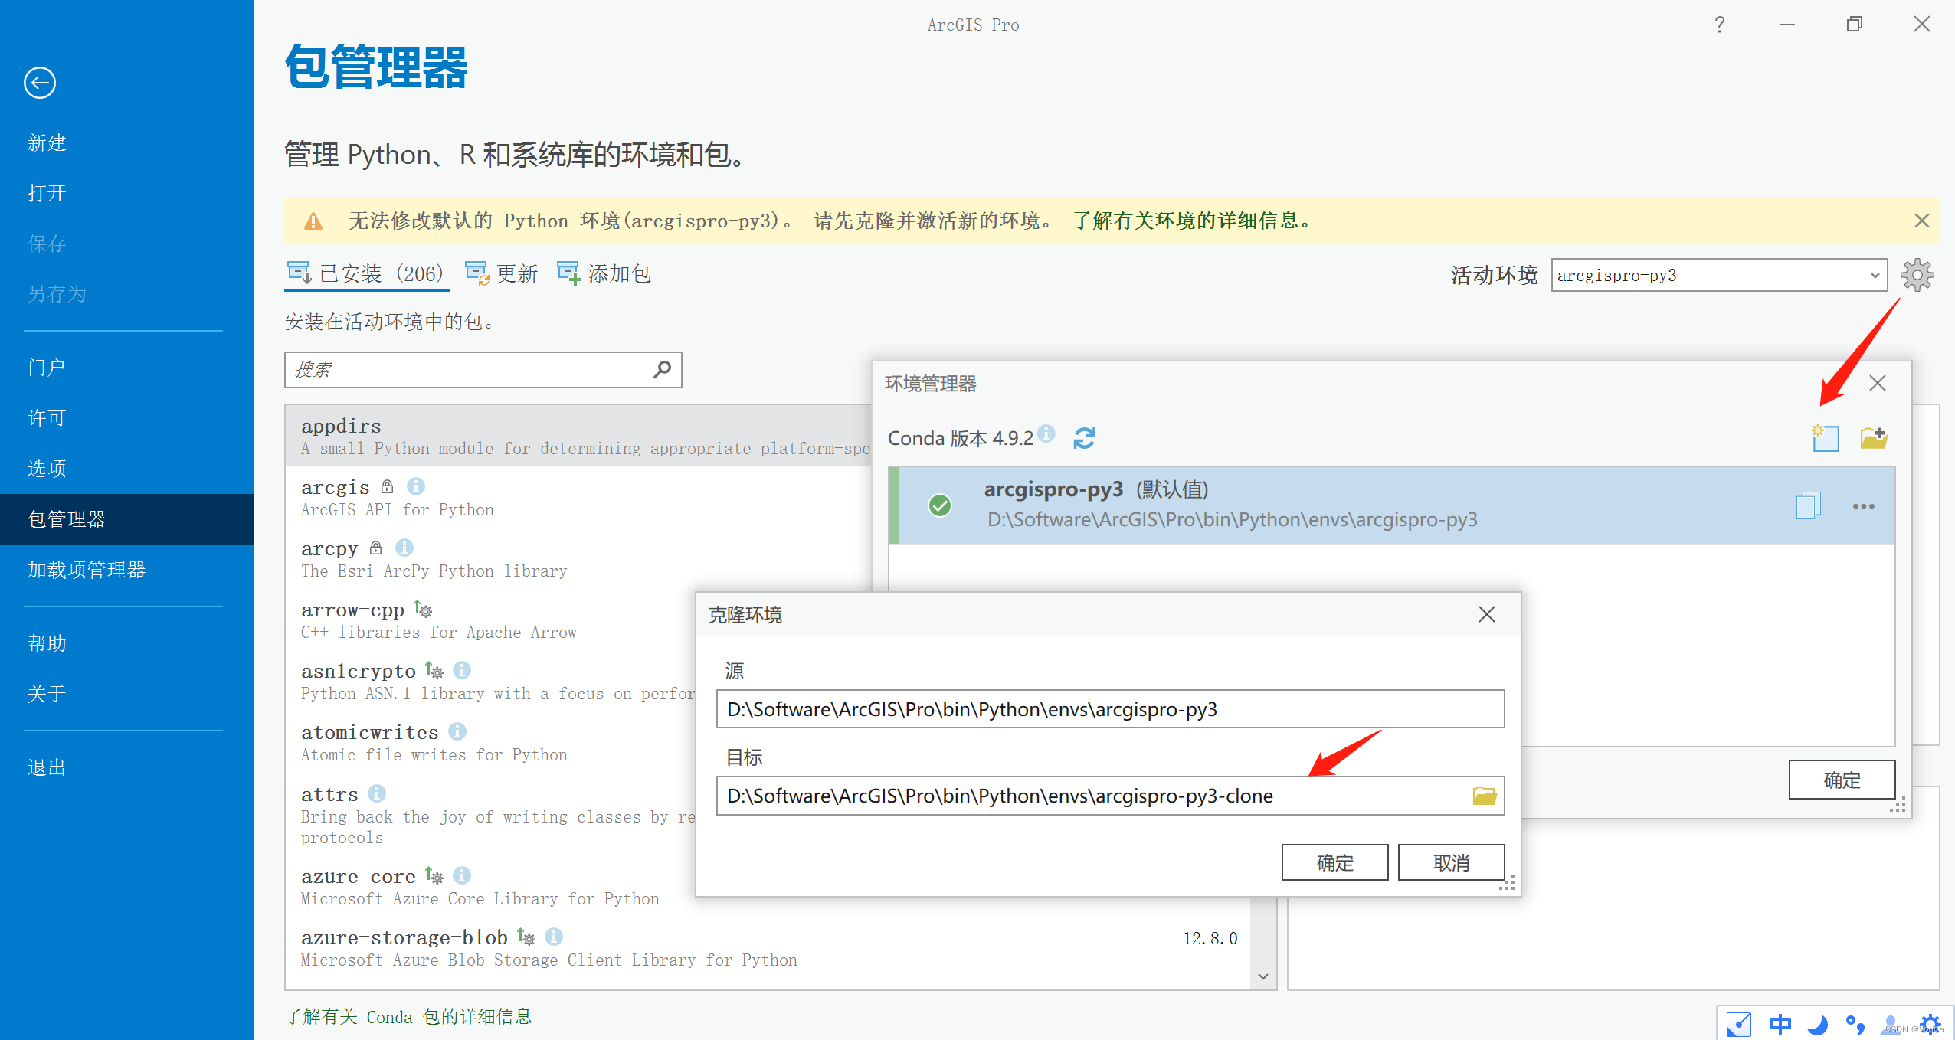Click the back arrow icon in the sidebar
1955x1040 pixels.
tap(40, 83)
